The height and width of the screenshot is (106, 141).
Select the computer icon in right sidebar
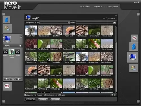pos(133,57)
